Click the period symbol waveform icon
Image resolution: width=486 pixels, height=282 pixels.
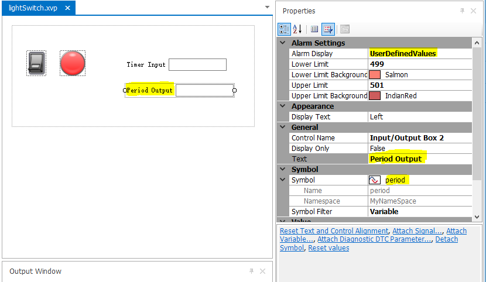point(374,180)
